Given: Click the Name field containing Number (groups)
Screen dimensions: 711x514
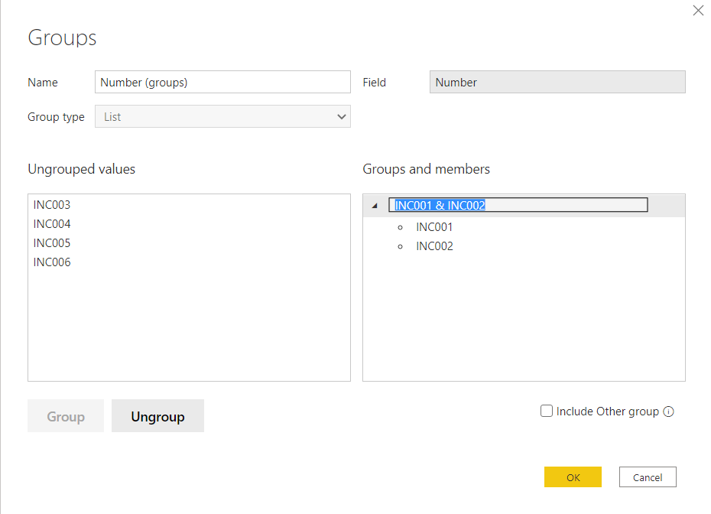Looking at the screenshot, I should click(222, 82).
